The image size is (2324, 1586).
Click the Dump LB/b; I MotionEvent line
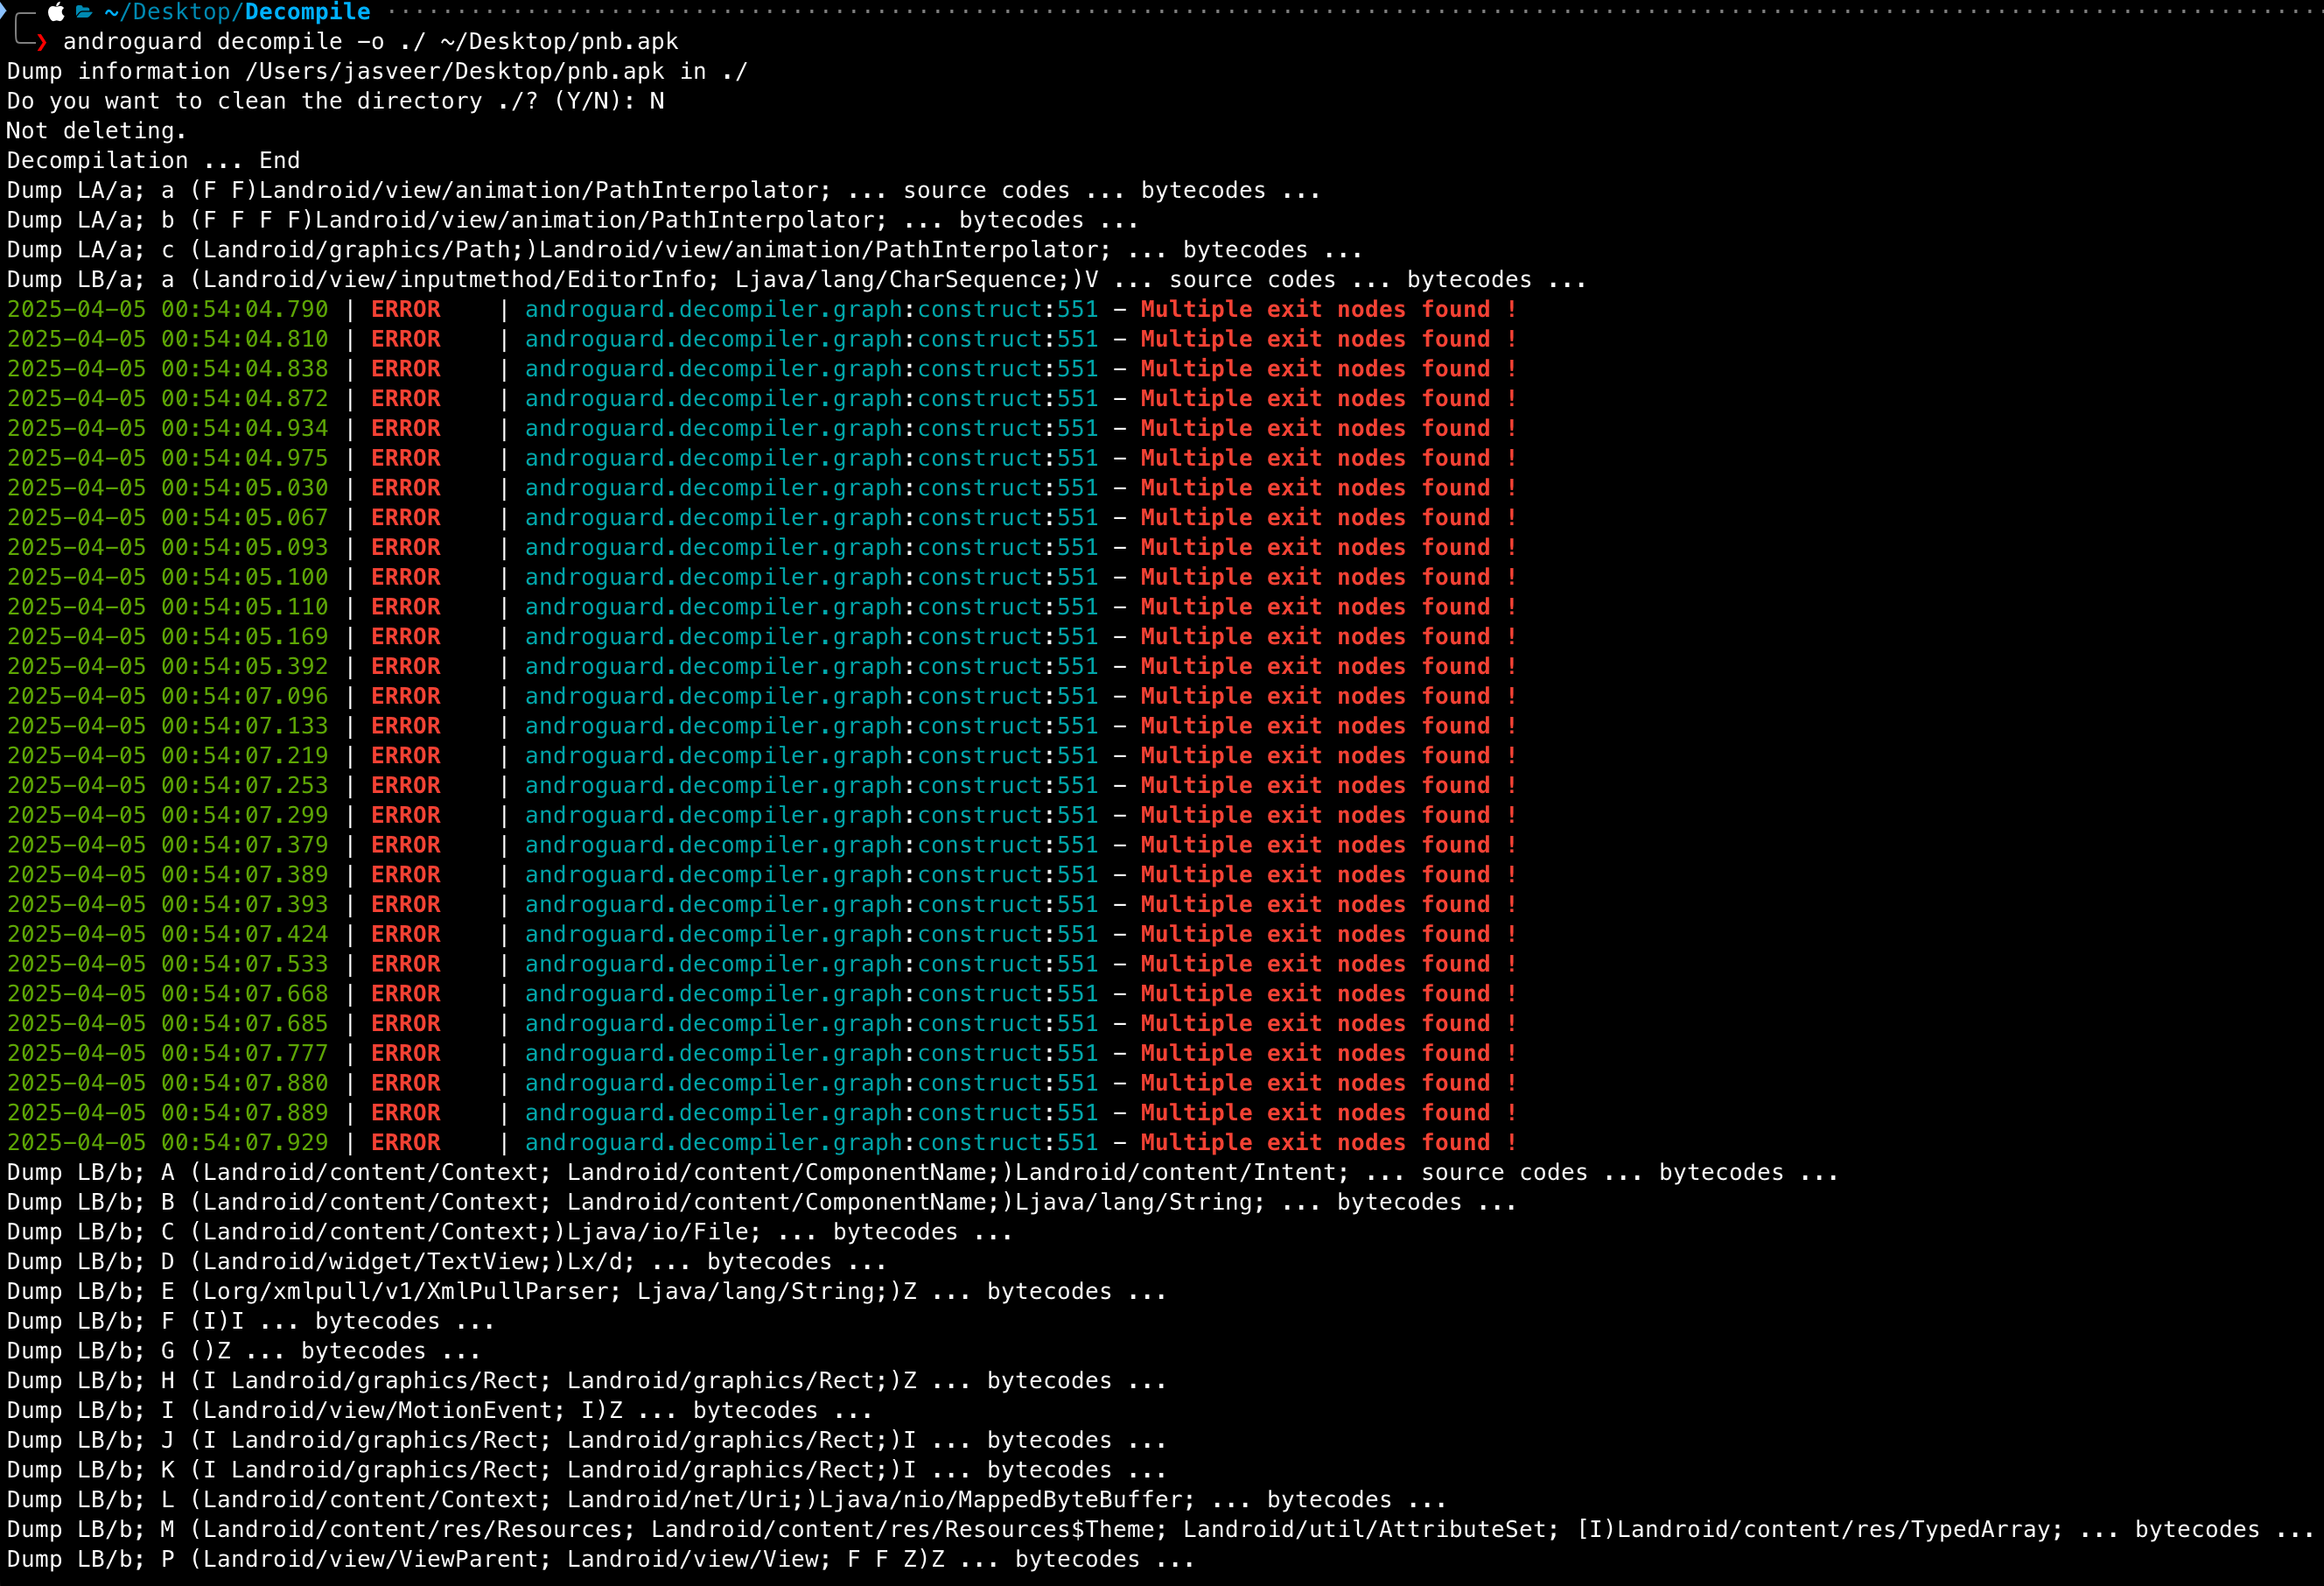click(x=439, y=1411)
